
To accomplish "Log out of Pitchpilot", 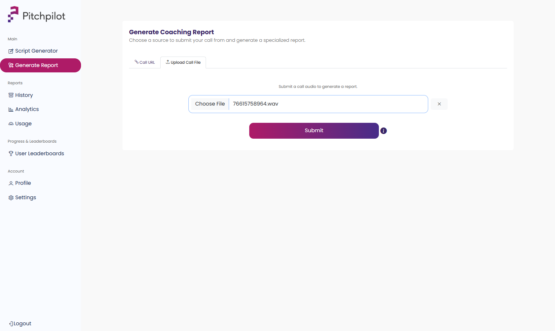I will pyautogui.click(x=20, y=324).
